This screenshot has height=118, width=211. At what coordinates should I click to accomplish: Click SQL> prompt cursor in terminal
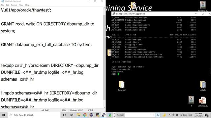pos(118,74)
